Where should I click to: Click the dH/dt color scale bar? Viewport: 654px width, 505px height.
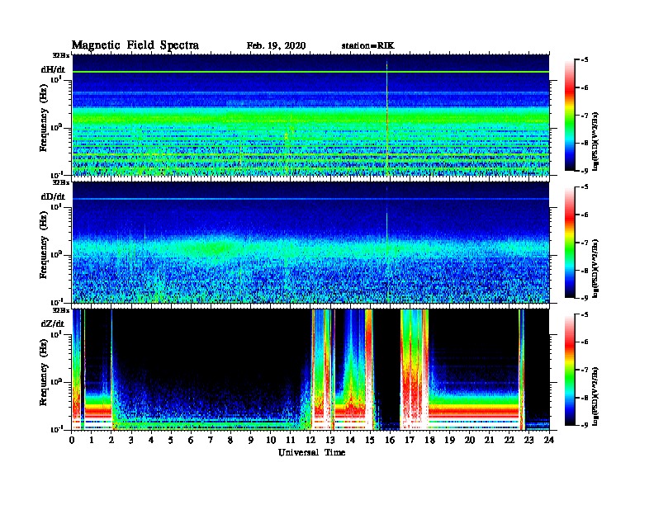coord(570,115)
